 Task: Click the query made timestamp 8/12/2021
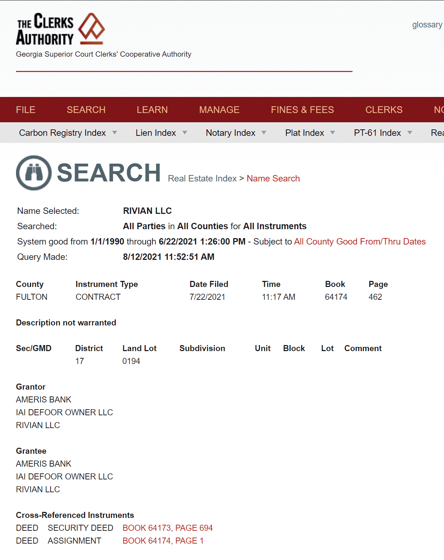(168, 257)
